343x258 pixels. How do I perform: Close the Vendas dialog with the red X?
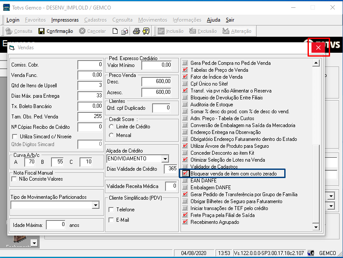[318, 48]
